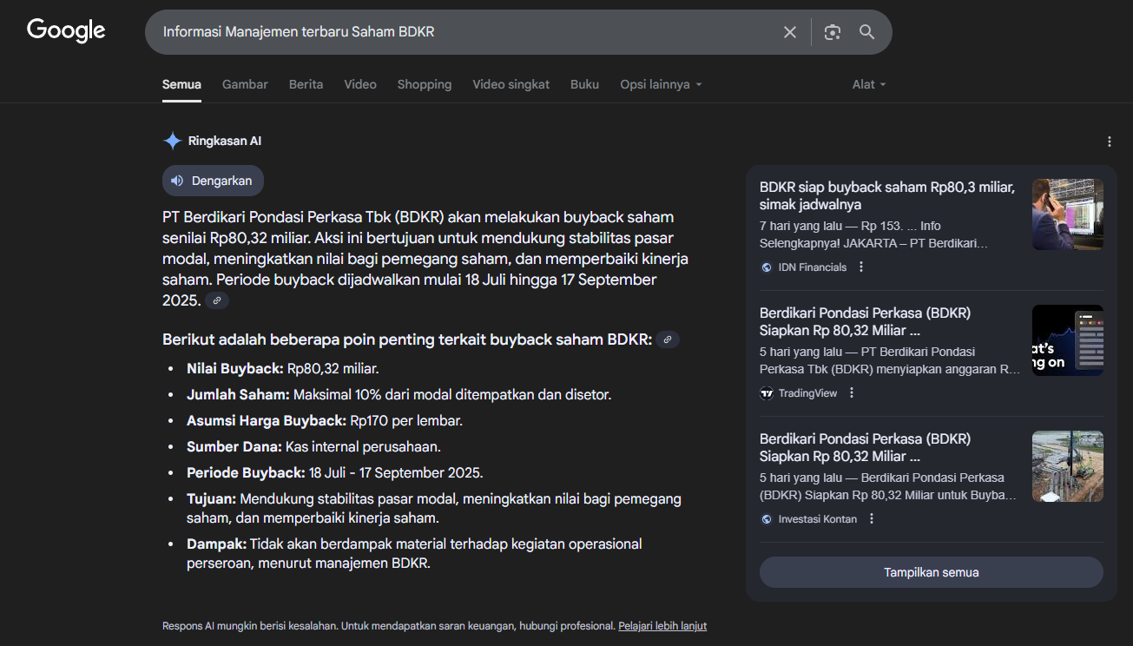Open Google Lens image search icon
This screenshot has width=1133, height=646.
coord(833,32)
